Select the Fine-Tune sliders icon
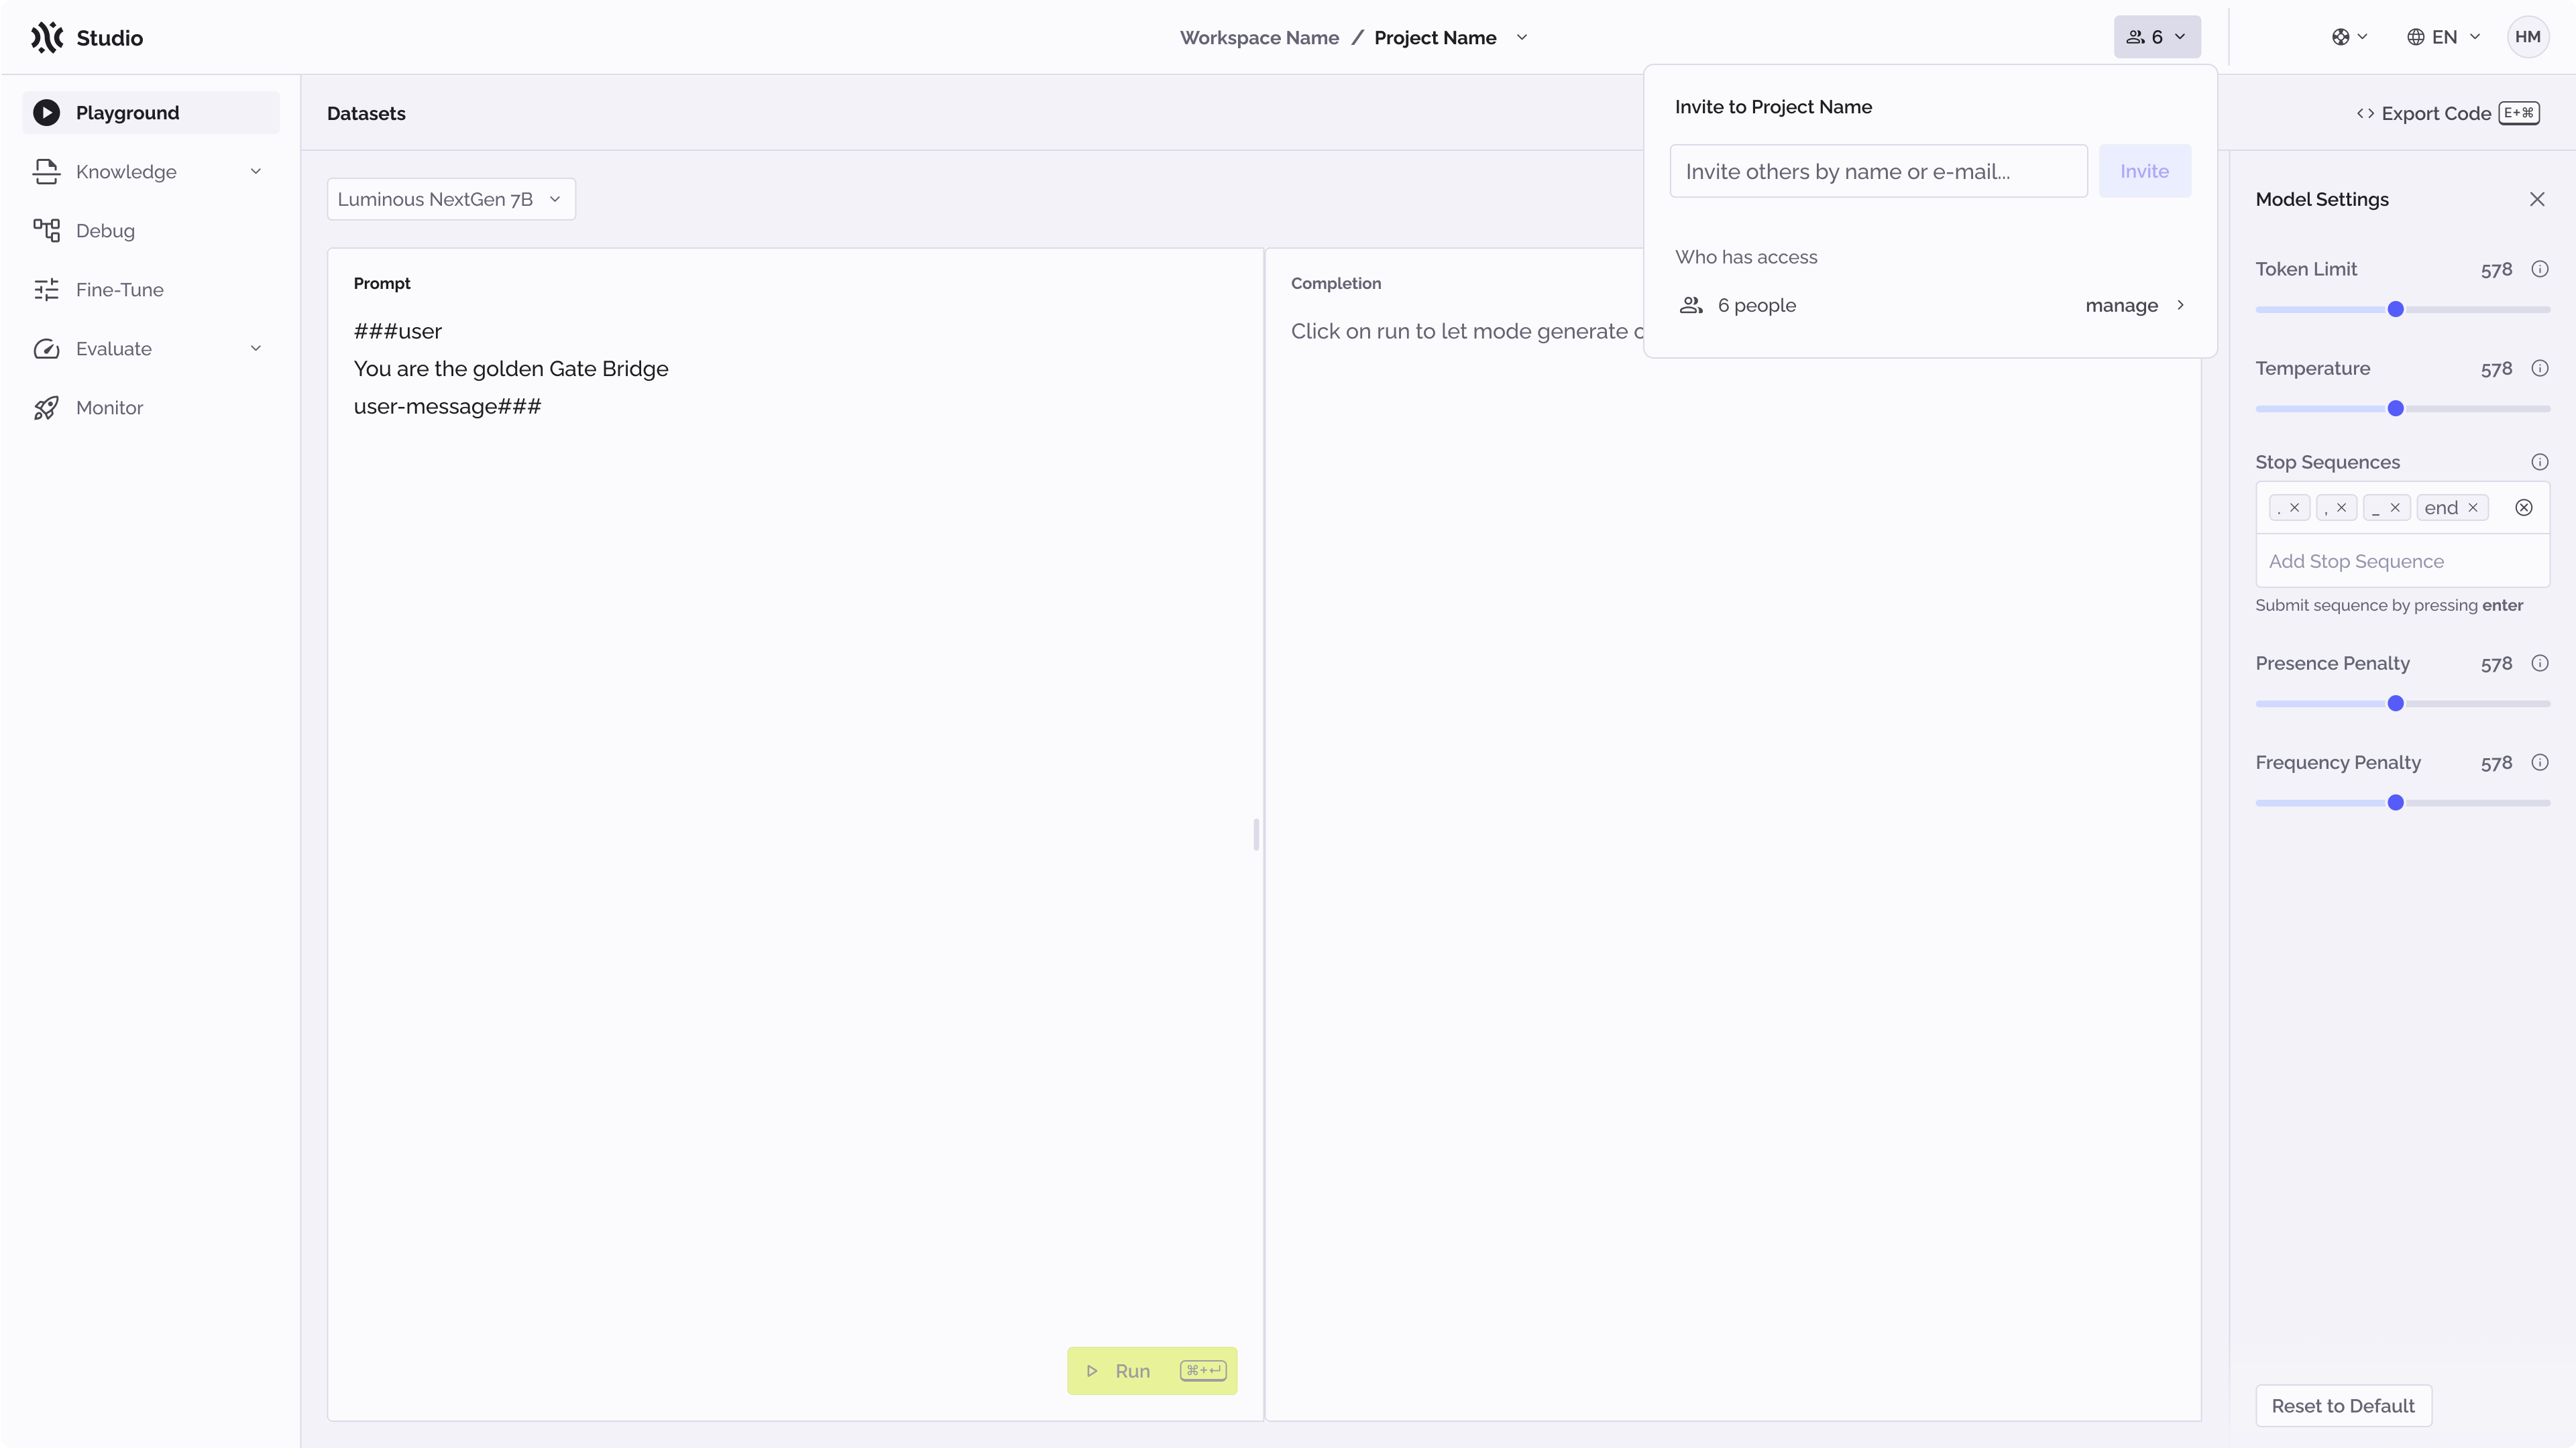The height and width of the screenshot is (1448, 2576). (47, 289)
